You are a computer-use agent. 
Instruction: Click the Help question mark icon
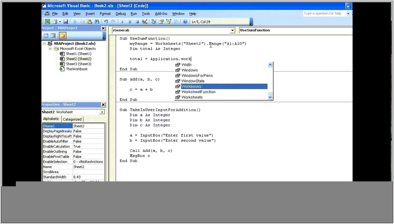185,22
